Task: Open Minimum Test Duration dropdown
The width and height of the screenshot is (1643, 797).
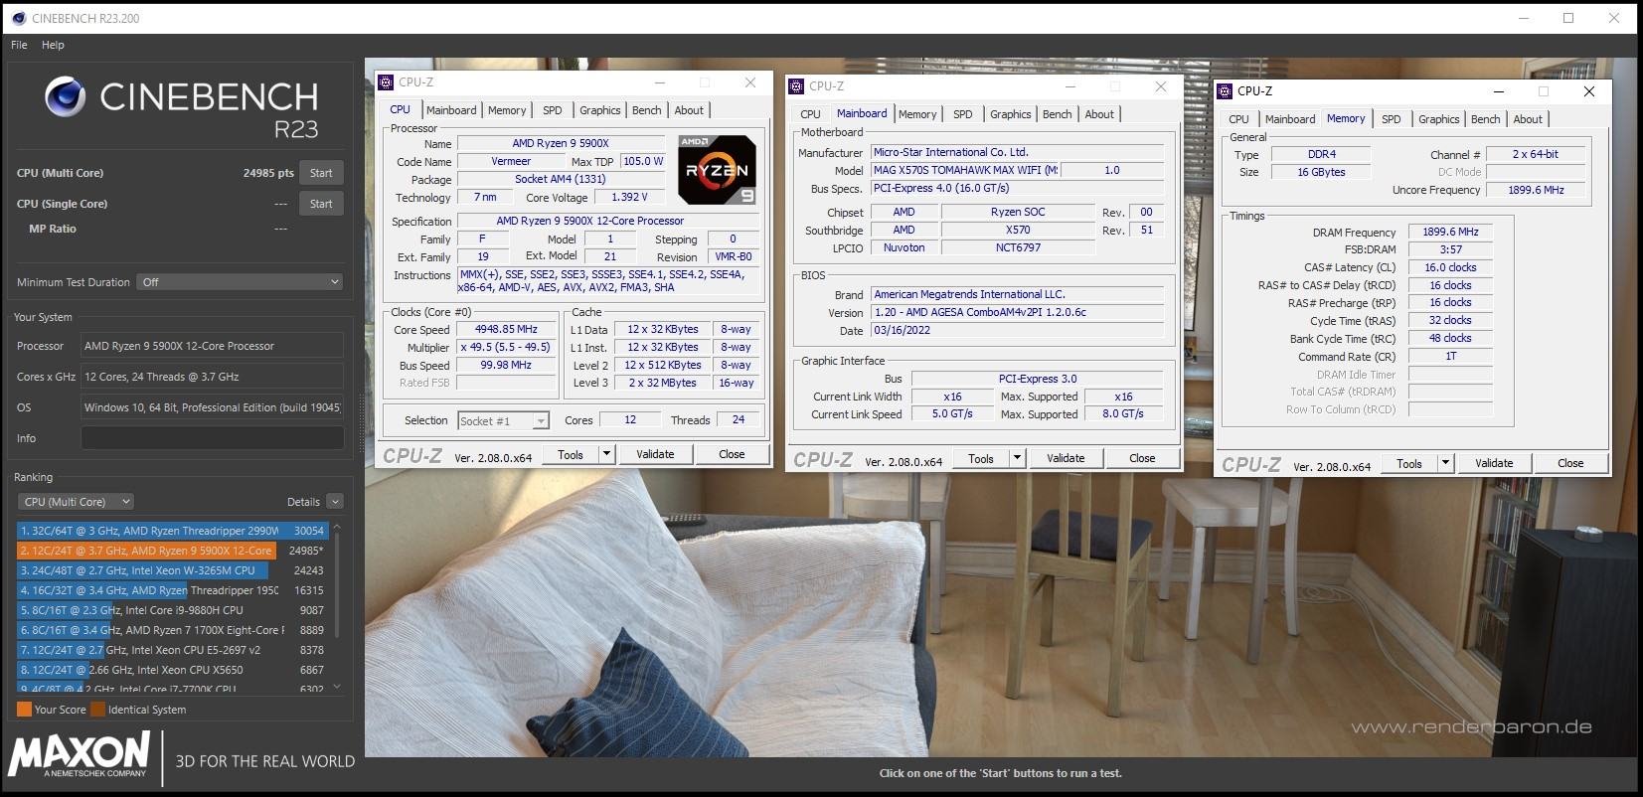Action: coord(241,282)
